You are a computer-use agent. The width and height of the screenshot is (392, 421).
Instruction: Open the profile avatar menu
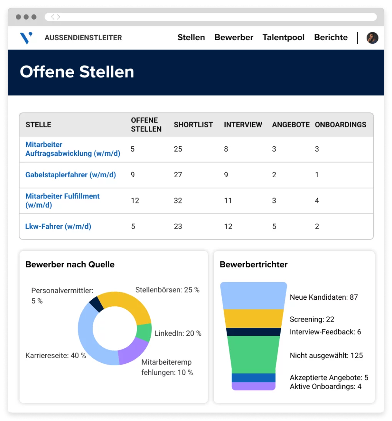(372, 38)
